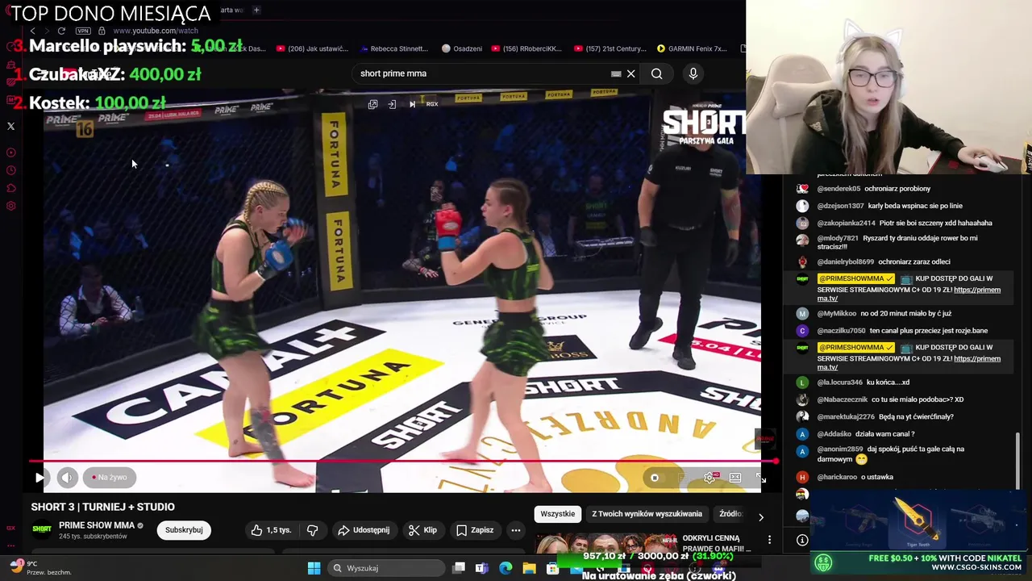Click the Udostępnij share button
Screen dimensions: 1032x581
(x=364, y=530)
